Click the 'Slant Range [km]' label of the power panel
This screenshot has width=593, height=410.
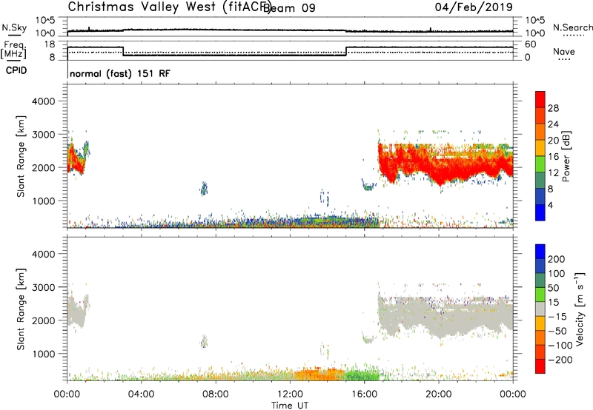pyautogui.click(x=21, y=156)
